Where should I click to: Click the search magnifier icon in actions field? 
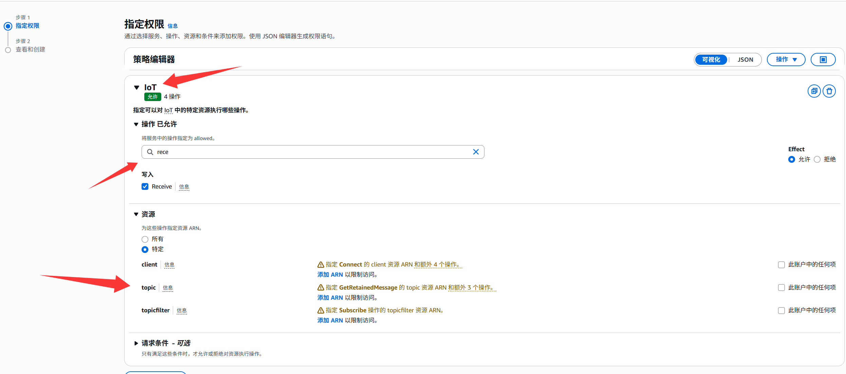(x=150, y=152)
